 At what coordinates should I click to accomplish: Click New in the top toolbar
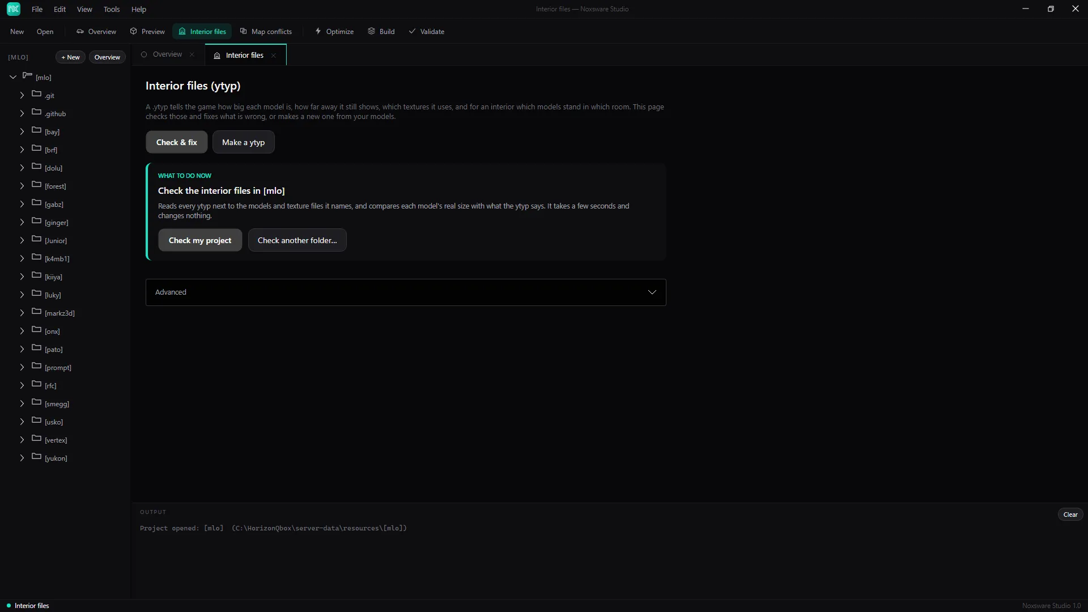click(x=17, y=31)
